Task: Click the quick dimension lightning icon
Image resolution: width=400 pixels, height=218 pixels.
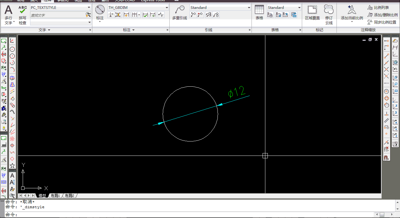Action: [126, 15]
